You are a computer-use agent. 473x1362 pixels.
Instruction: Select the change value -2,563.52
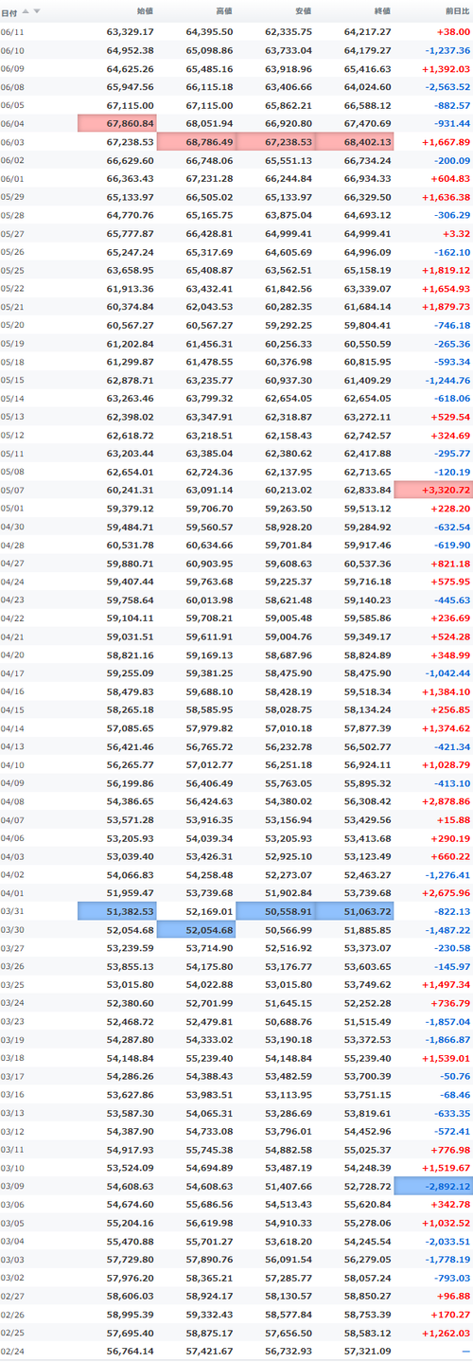point(447,87)
